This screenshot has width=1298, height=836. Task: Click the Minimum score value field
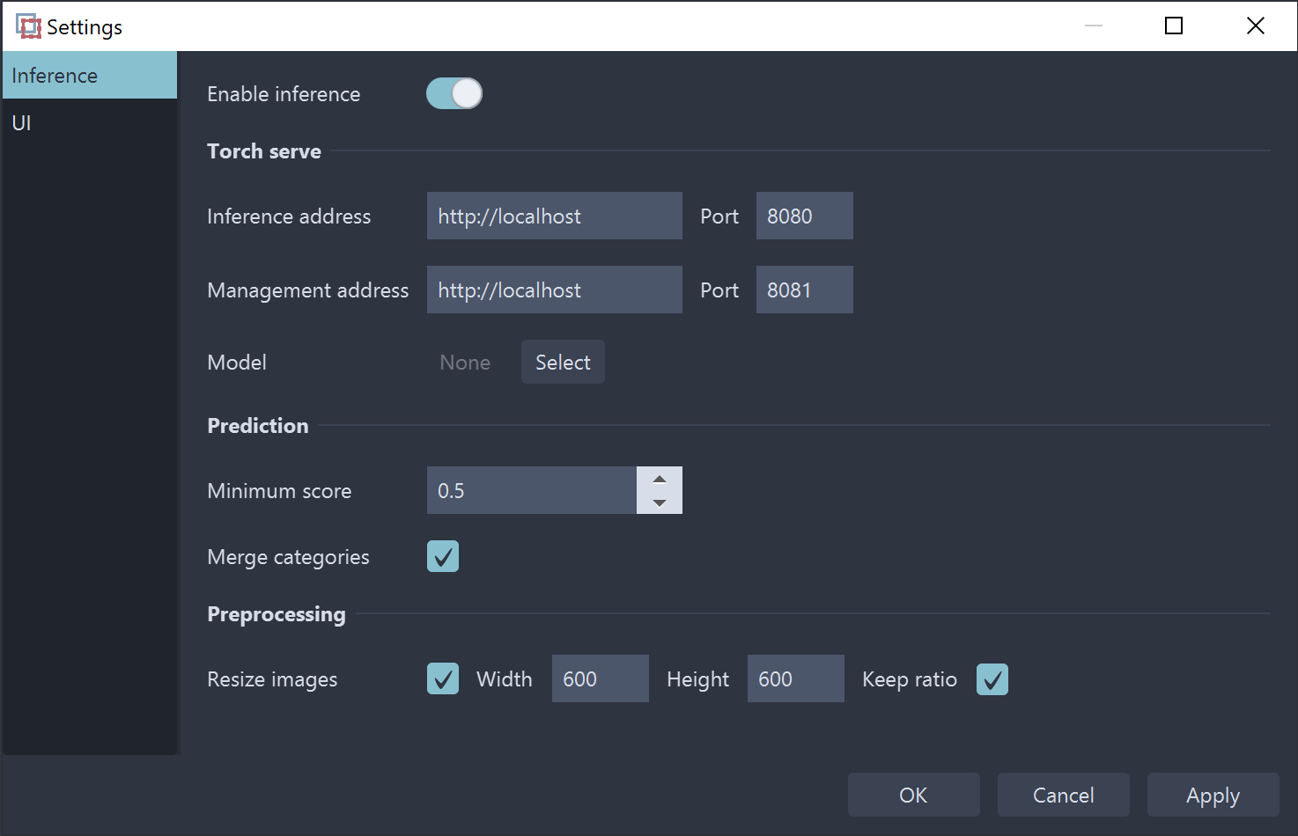tap(531, 490)
